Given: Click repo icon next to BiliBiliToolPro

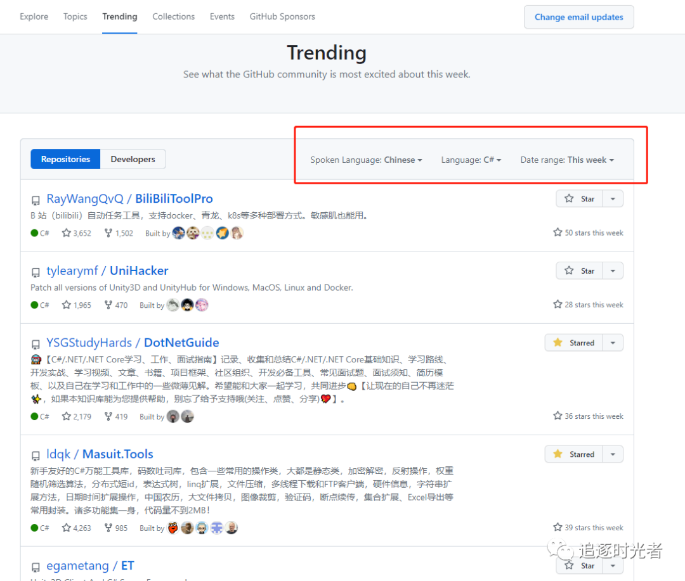Looking at the screenshot, I should tap(36, 200).
